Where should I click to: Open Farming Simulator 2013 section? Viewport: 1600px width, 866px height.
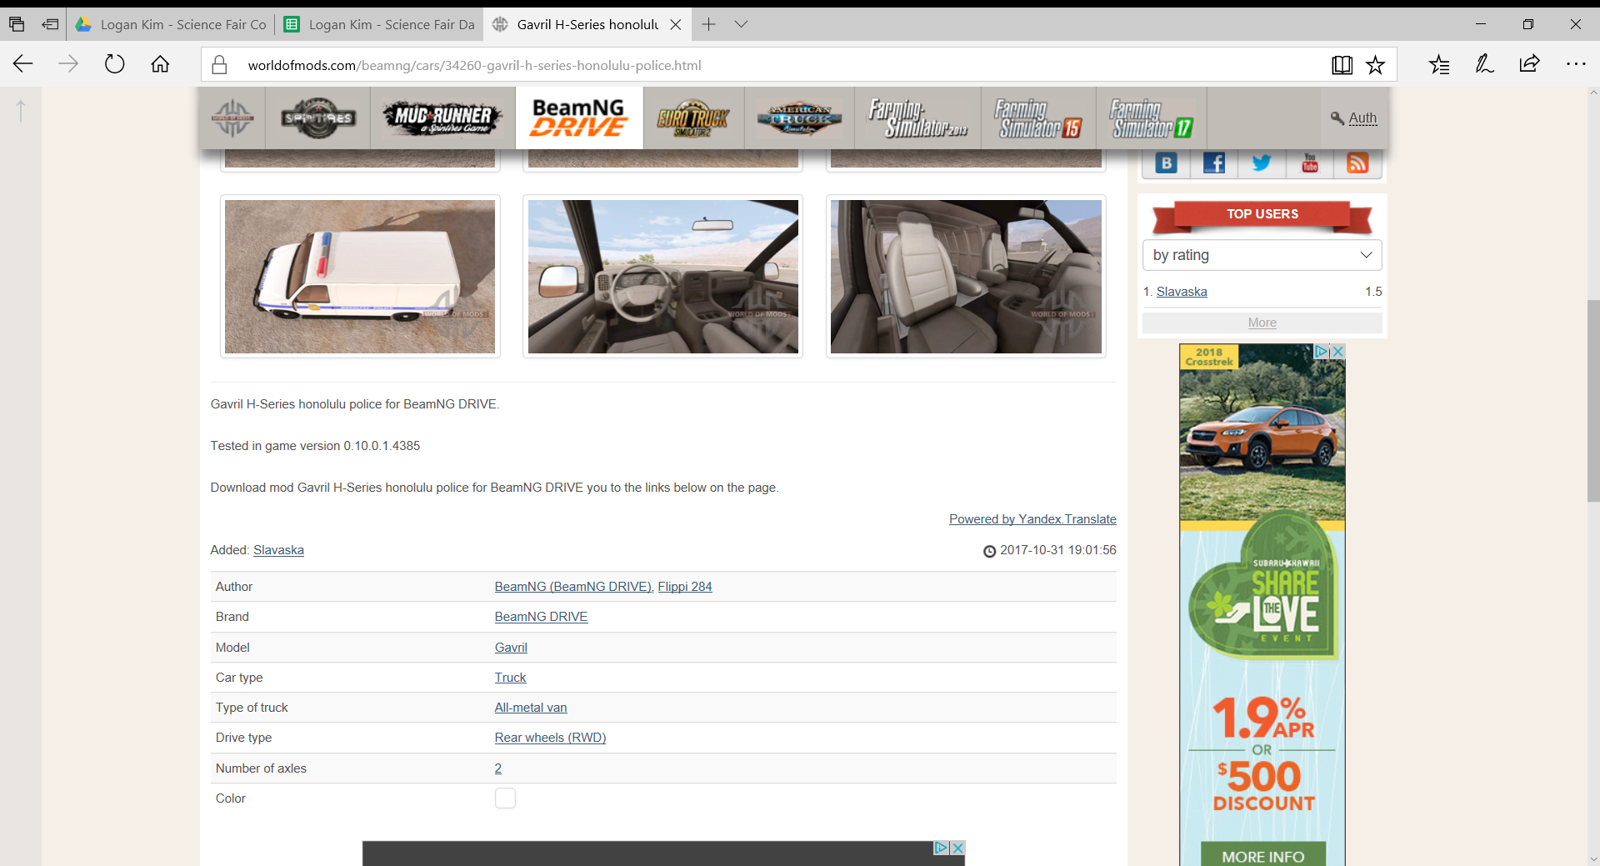point(917,118)
